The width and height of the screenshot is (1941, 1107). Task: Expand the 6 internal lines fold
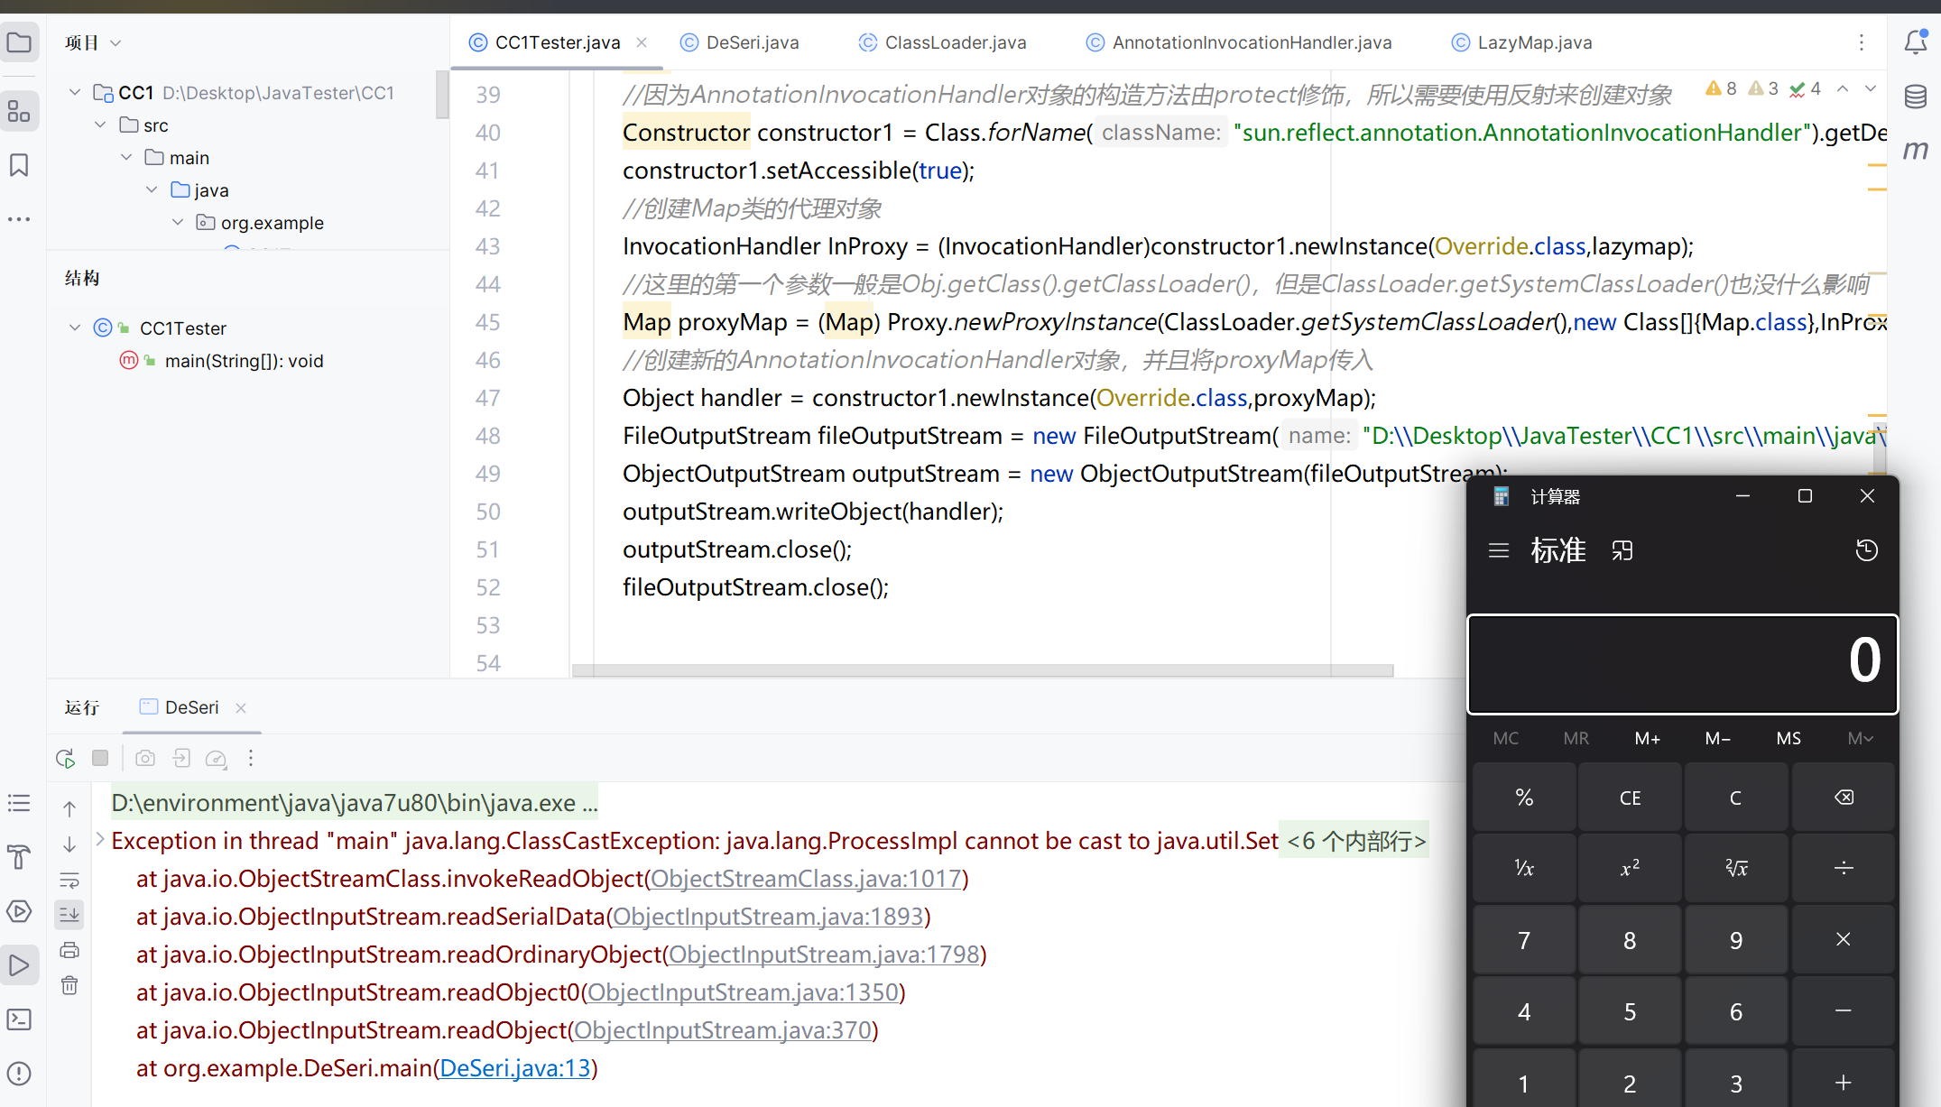pyautogui.click(x=1355, y=841)
